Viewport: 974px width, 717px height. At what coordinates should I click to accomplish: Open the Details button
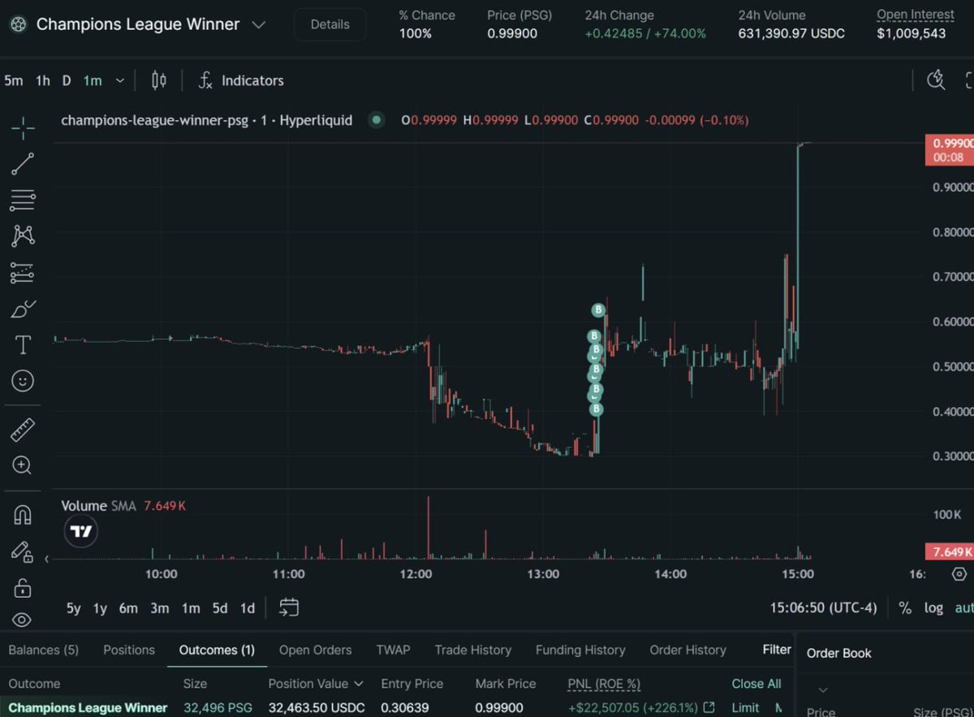tap(330, 24)
